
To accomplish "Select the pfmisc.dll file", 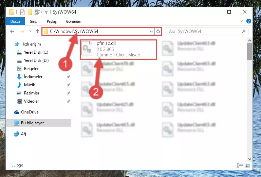I will coord(118,49).
